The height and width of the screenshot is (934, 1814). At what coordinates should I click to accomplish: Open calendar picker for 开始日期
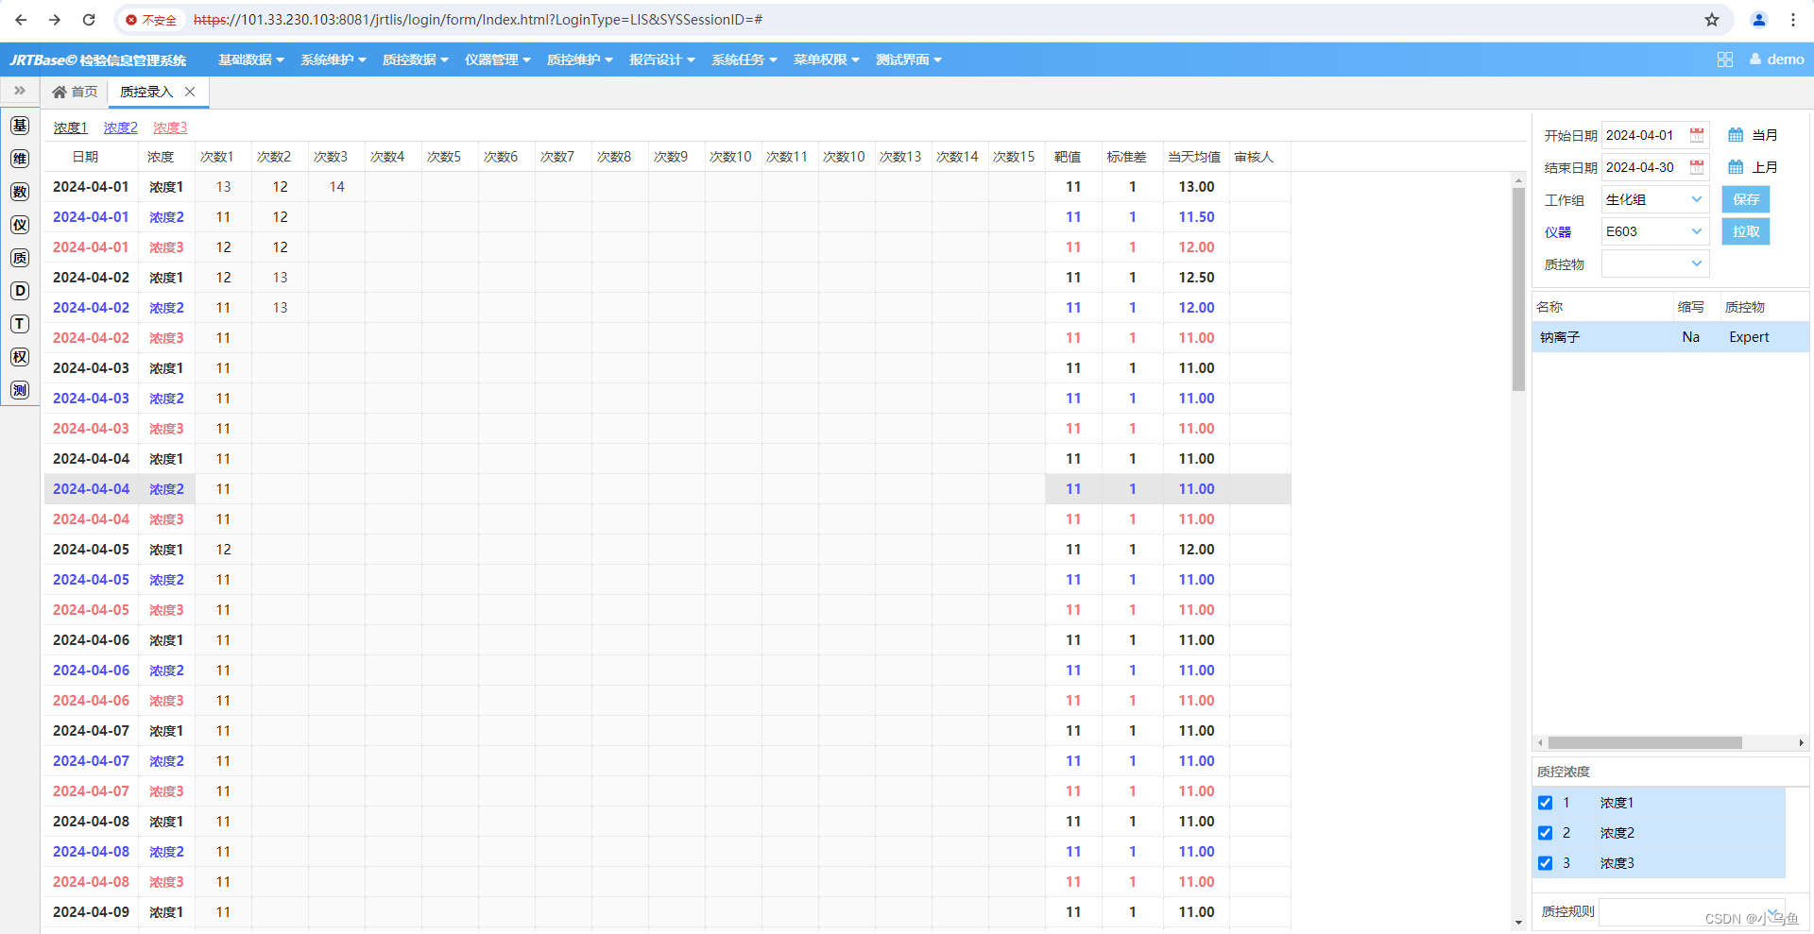coord(1697,135)
